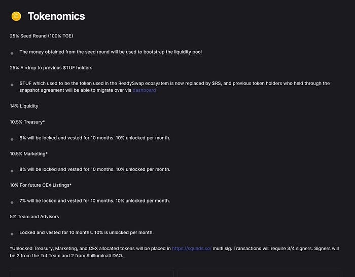This screenshot has width=355, height=277.
Task: Click the bottom-left card panel
Action: click(x=91, y=273)
